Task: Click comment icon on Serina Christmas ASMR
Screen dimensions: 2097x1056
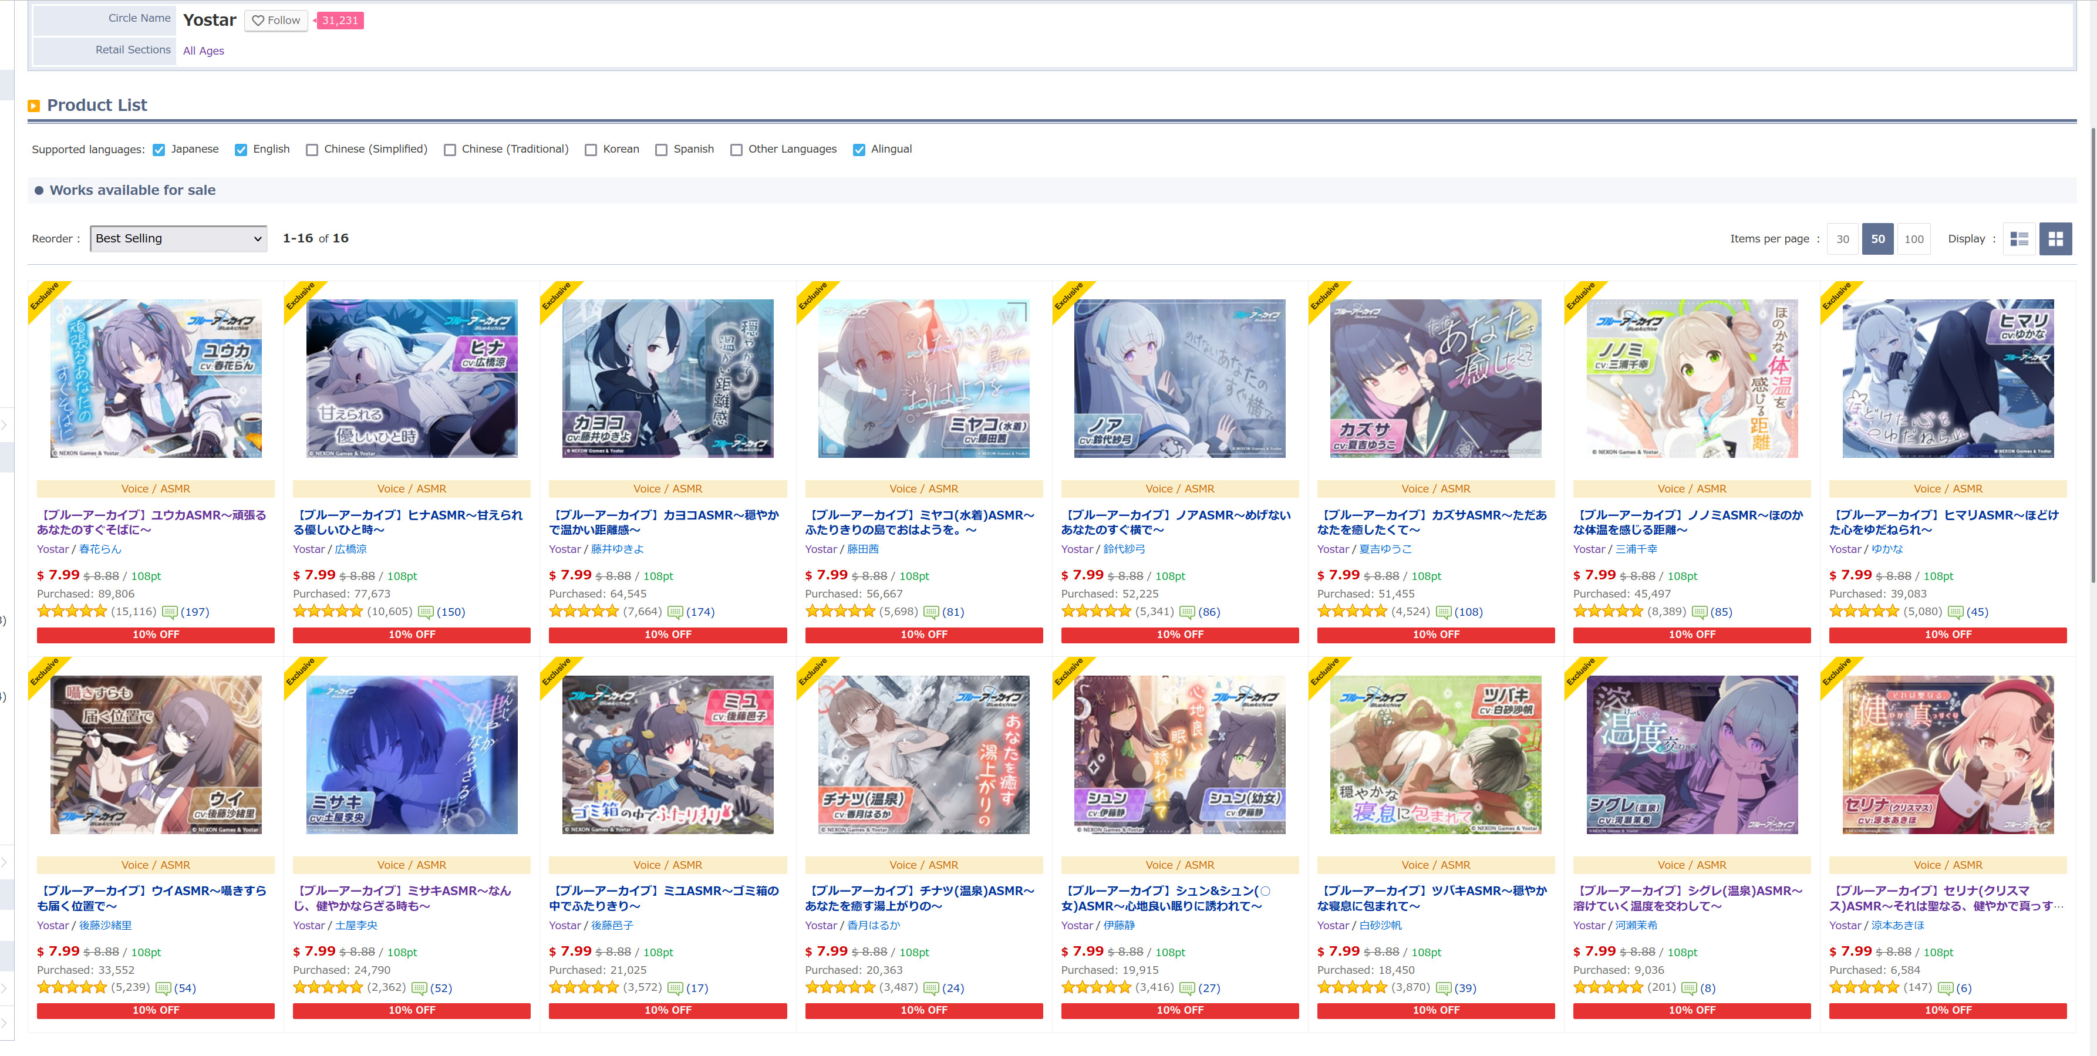Action: point(1946,988)
